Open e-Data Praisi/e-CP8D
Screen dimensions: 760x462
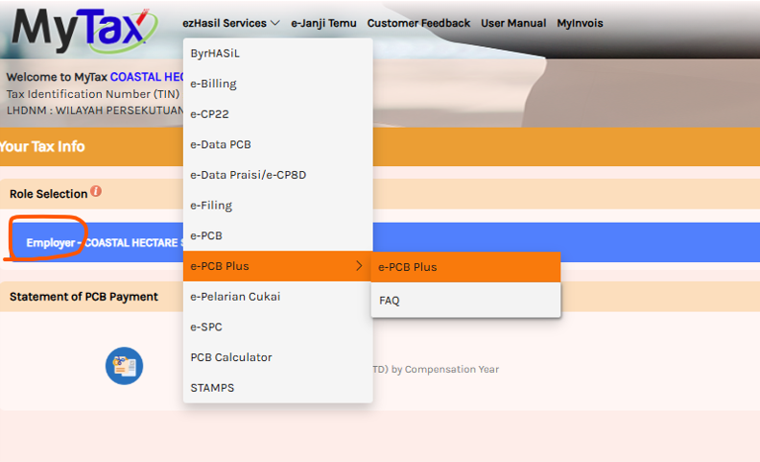point(277,175)
